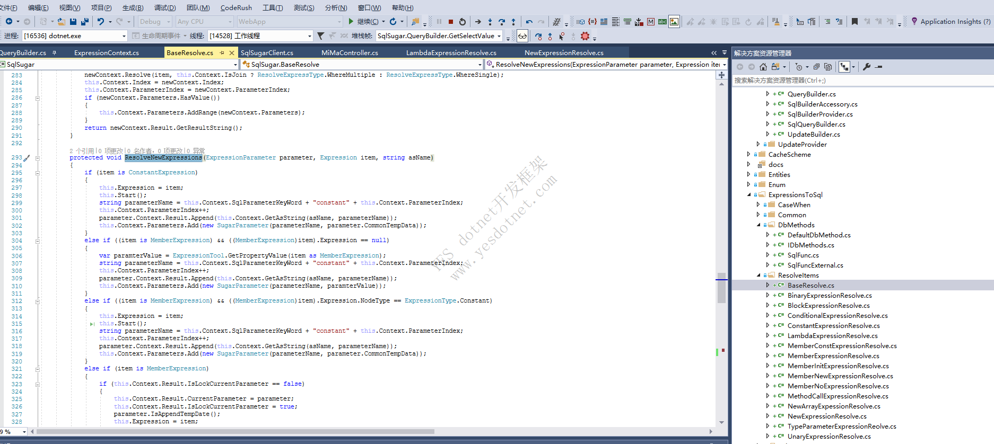Switch to the SqlSugarClient.cs tab
Image resolution: width=994 pixels, height=444 pixels.
click(x=267, y=53)
